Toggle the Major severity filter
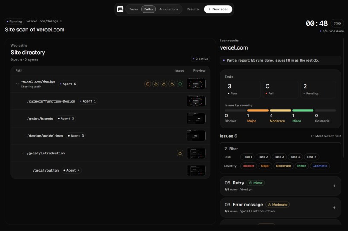Image resolution: width=348 pixels, height=231 pixels. (x=265, y=166)
